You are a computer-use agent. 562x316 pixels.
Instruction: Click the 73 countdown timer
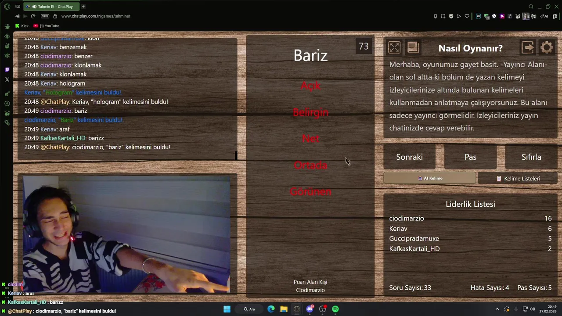[364, 46]
